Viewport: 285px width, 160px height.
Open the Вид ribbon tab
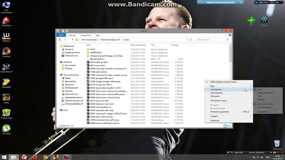click(98, 35)
